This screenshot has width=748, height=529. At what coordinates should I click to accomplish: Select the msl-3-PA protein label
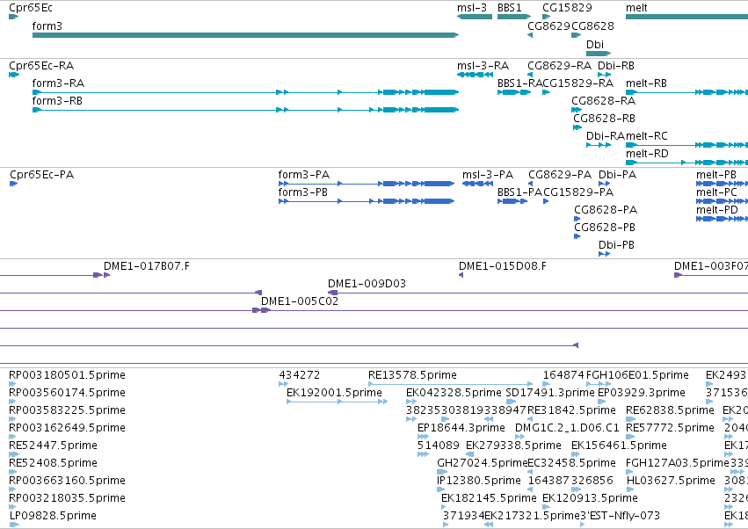tap(488, 175)
